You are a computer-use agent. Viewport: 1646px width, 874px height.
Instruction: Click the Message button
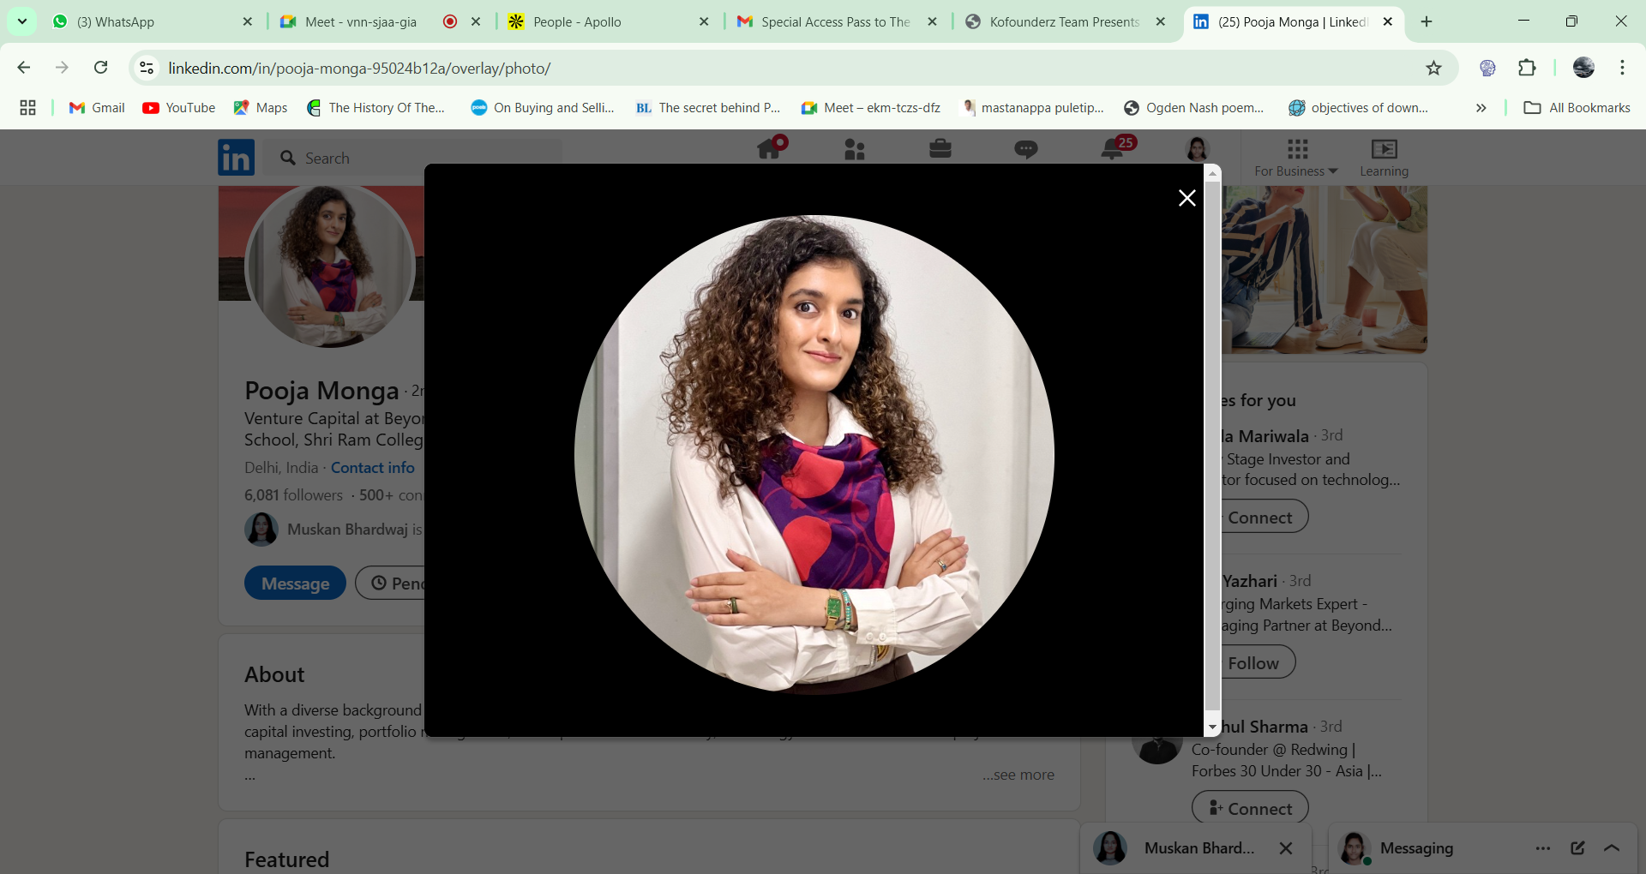click(295, 584)
